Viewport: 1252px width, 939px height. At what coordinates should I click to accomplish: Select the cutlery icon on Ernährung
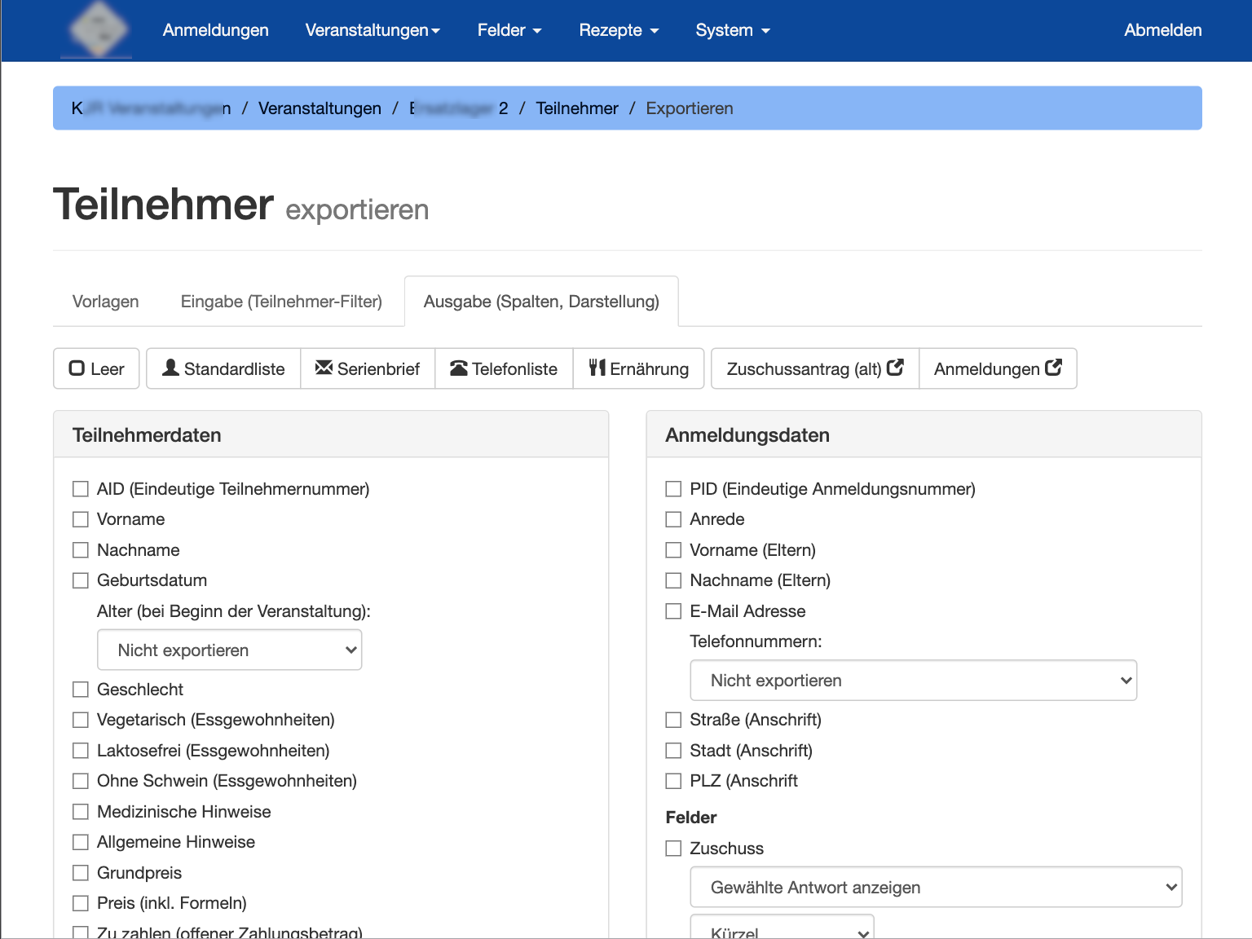pyautogui.click(x=597, y=368)
